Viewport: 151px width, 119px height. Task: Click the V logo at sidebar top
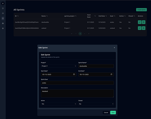pos(3,3)
